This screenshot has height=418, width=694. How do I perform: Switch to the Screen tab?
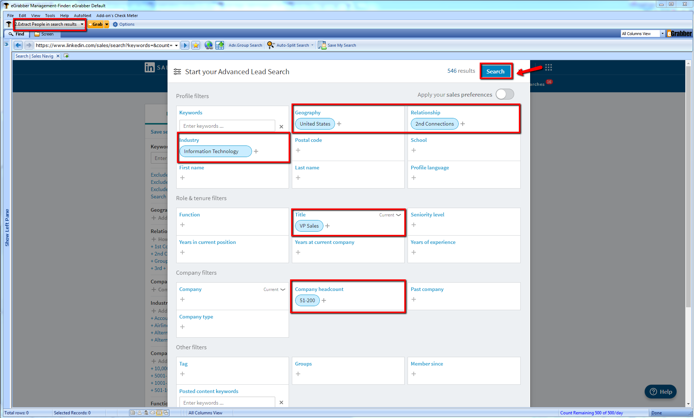pos(45,34)
